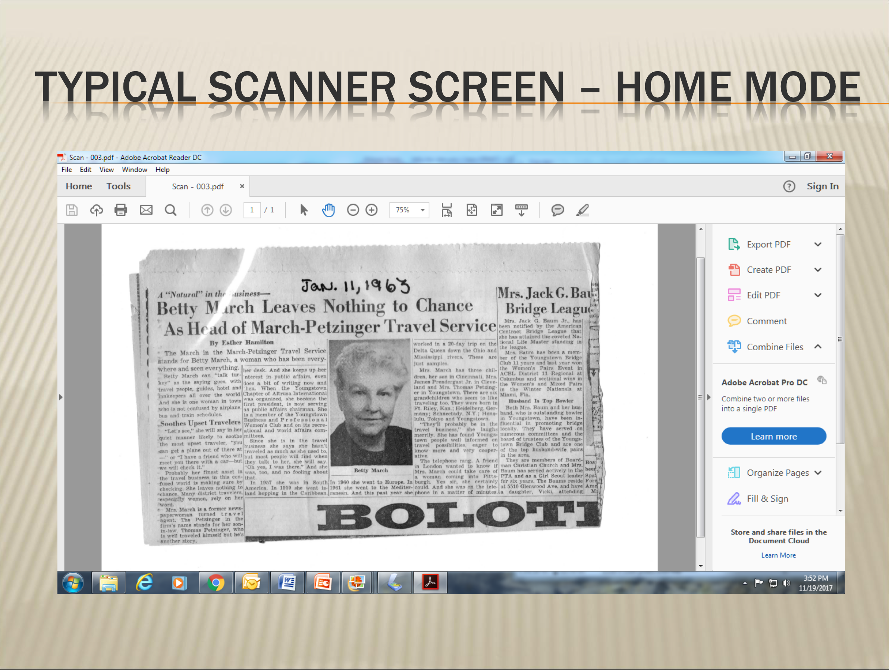
Task: Go to previous page arrow icon
Action: pos(207,210)
